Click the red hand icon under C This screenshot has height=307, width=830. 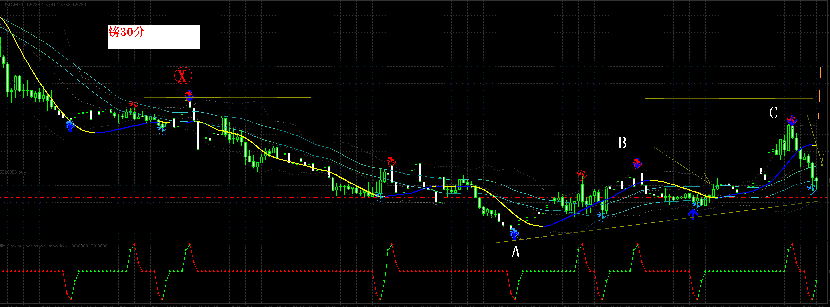[792, 120]
